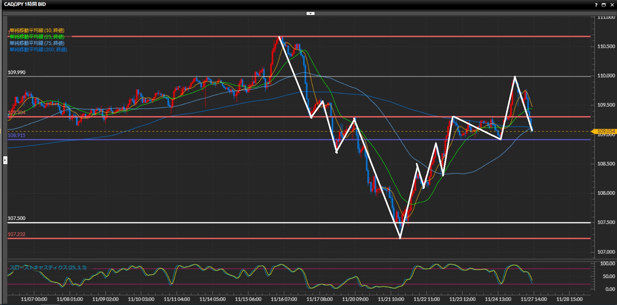Click the 単純移動平均線 (200, 終値) indicator label

tap(38, 50)
